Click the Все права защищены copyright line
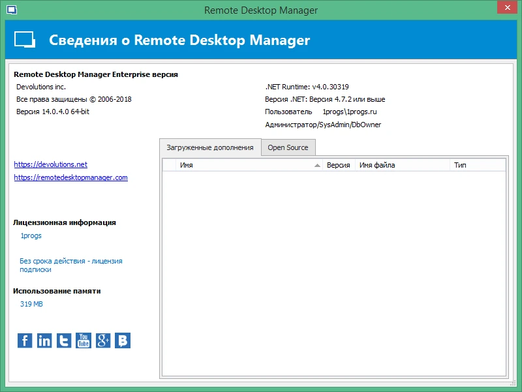 (74, 99)
